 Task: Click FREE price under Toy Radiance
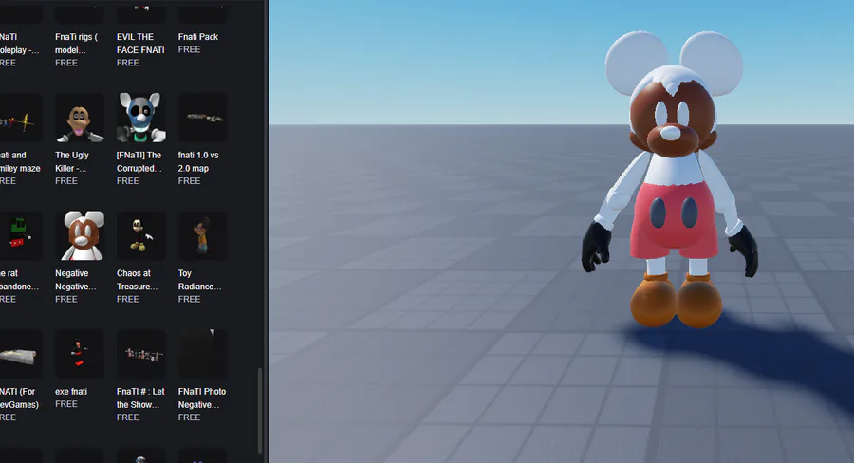[189, 299]
